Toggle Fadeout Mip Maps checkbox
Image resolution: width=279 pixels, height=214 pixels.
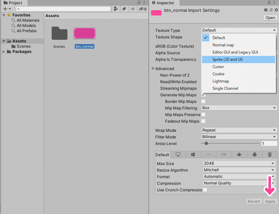203,121
